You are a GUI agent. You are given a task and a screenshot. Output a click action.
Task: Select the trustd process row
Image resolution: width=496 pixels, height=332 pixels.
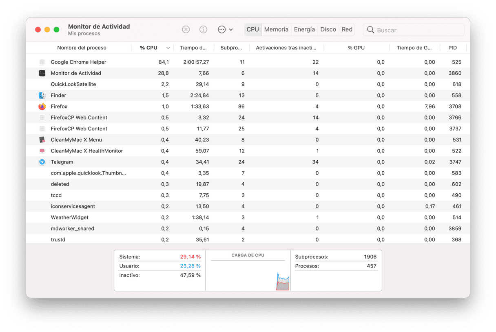click(248, 239)
